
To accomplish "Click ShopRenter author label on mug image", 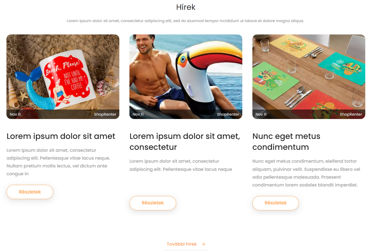I will click(105, 114).
